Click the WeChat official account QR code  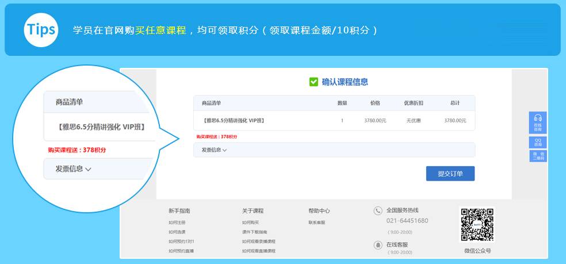(x=477, y=225)
